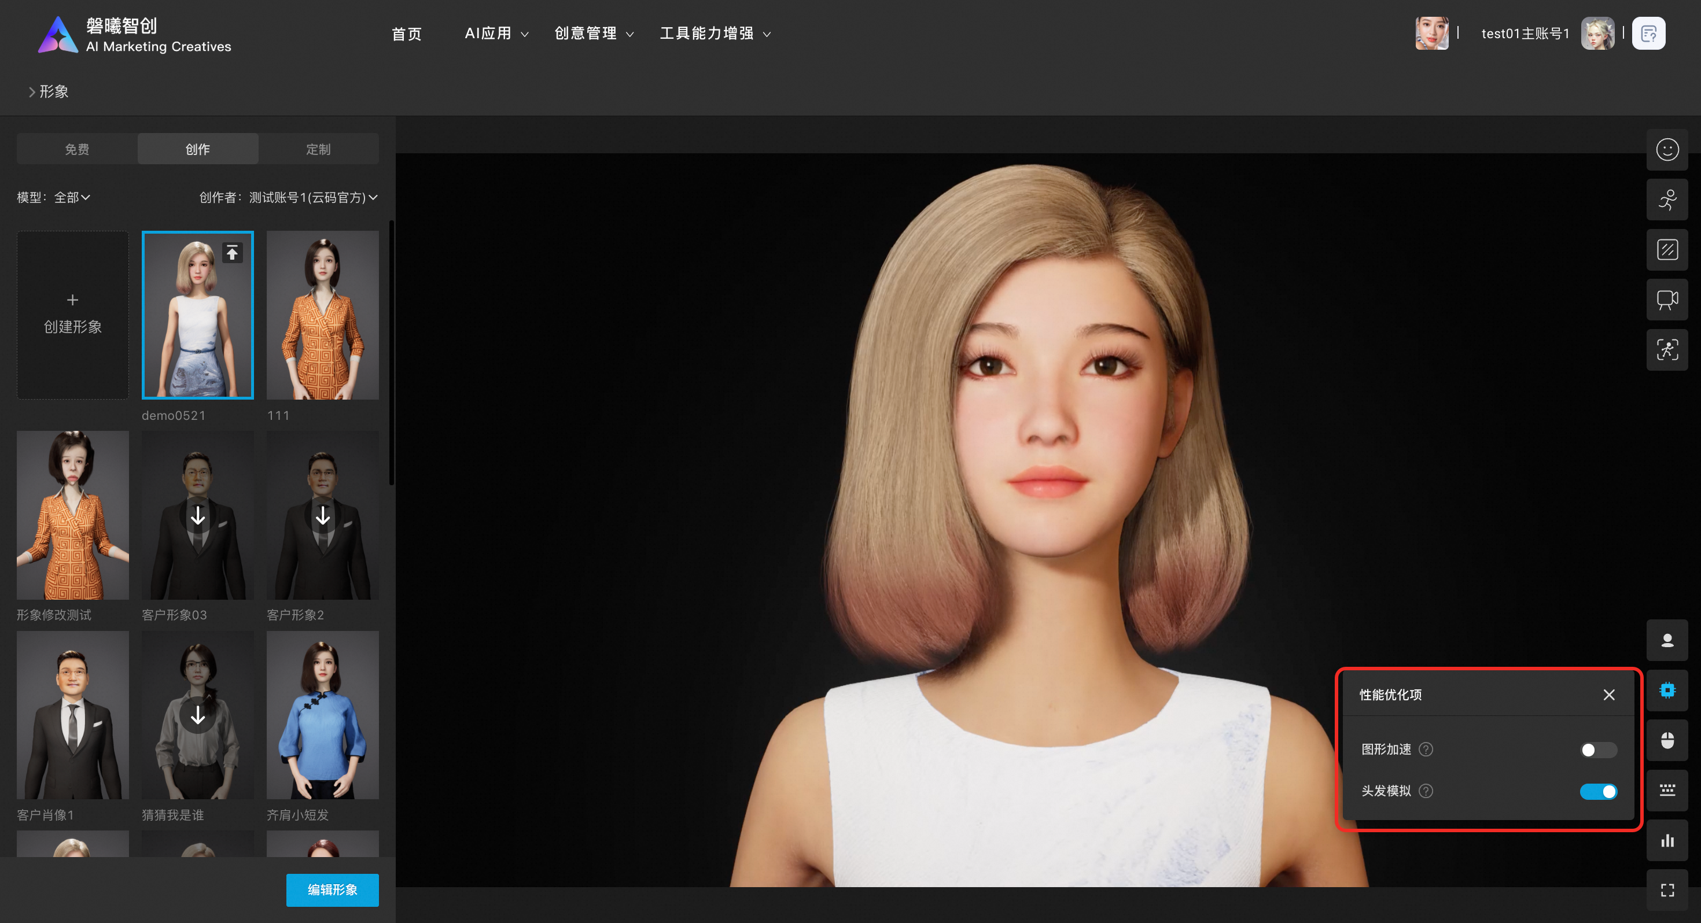Click the 性能优化项 panel title

point(1390,695)
